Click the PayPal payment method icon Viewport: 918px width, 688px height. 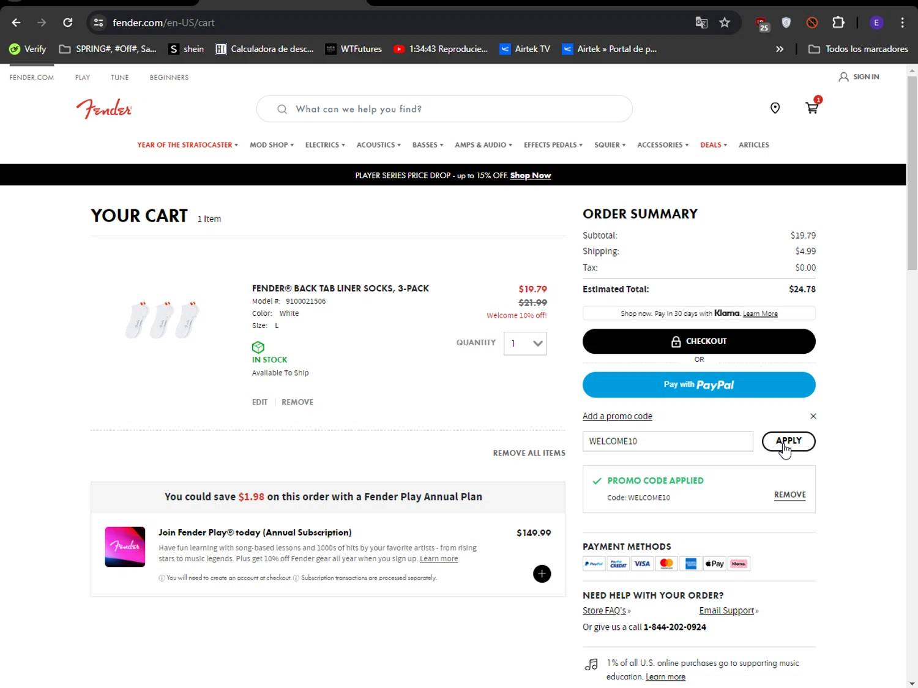coord(594,564)
